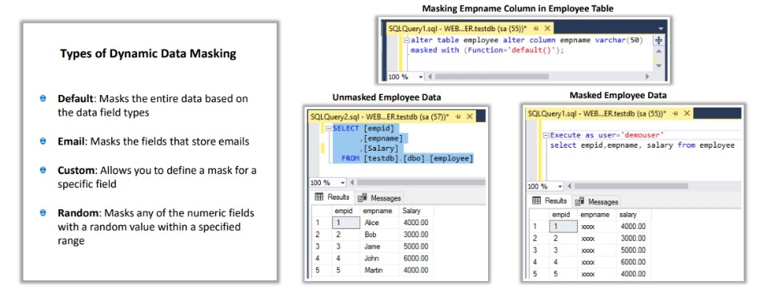Open the 100 % zoom dropdown in the Masking Empname window
Screen dimensions: 777x289
coord(421,77)
